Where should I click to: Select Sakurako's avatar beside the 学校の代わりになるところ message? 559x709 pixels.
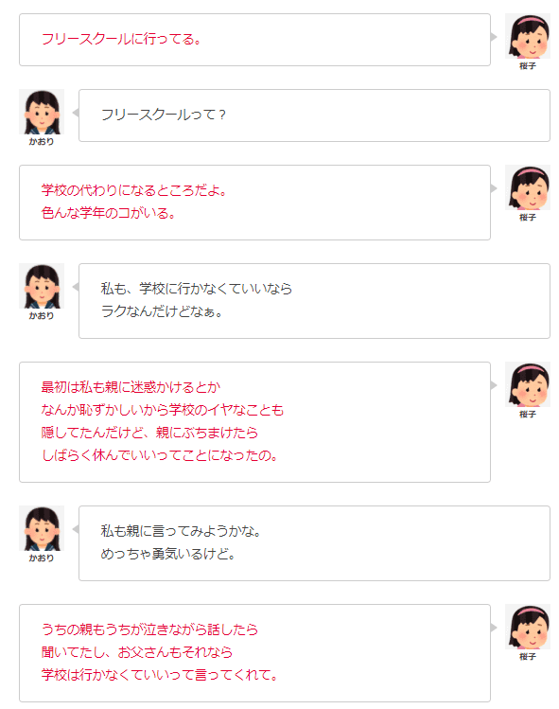(528, 187)
